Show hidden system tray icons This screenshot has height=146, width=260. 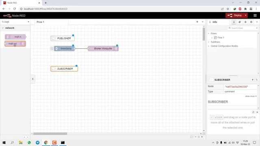pos(213,142)
